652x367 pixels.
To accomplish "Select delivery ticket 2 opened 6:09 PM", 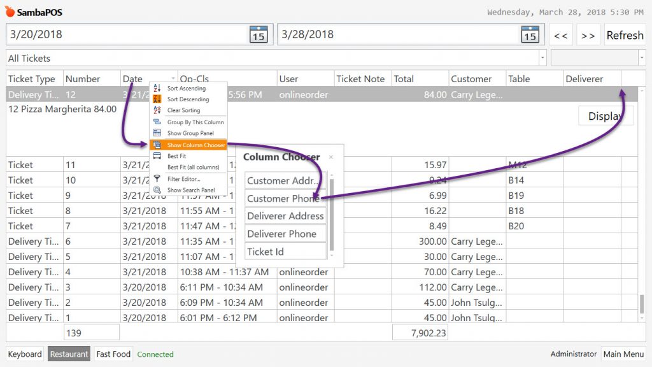I will point(322,303).
